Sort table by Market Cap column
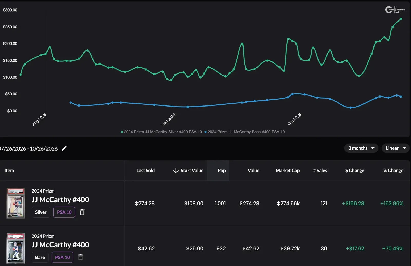The width and height of the screenshot is (411, 266). (287, 171)
